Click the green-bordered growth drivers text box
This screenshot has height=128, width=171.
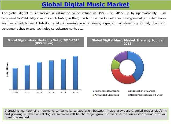[x=85, y=114]
